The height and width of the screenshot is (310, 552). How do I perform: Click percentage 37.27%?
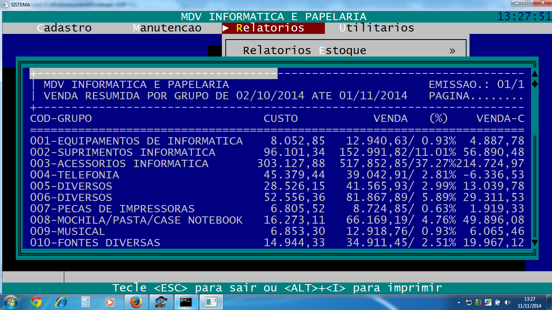point(436,164)
